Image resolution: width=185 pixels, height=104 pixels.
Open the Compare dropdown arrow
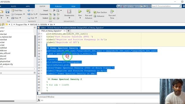point(24,14)
